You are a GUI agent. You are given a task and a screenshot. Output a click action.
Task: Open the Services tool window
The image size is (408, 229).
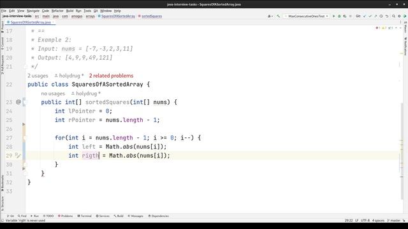click(103, 216)
